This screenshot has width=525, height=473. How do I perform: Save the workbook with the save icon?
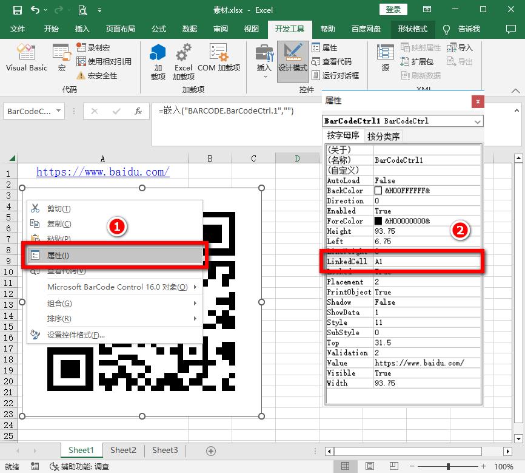[x=18, y=10]
